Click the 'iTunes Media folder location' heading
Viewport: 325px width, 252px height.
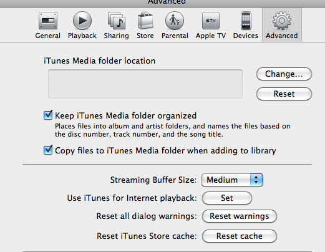pyautogui.click(x=99, y=61)
